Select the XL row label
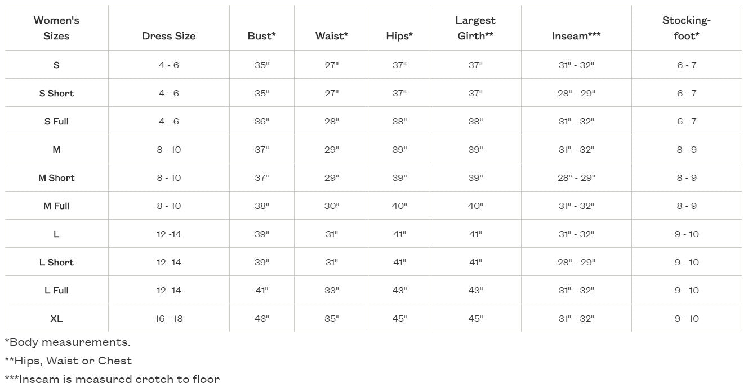Image resolution: width=748 pixels, height=387 pixels. tap(56, 319)
